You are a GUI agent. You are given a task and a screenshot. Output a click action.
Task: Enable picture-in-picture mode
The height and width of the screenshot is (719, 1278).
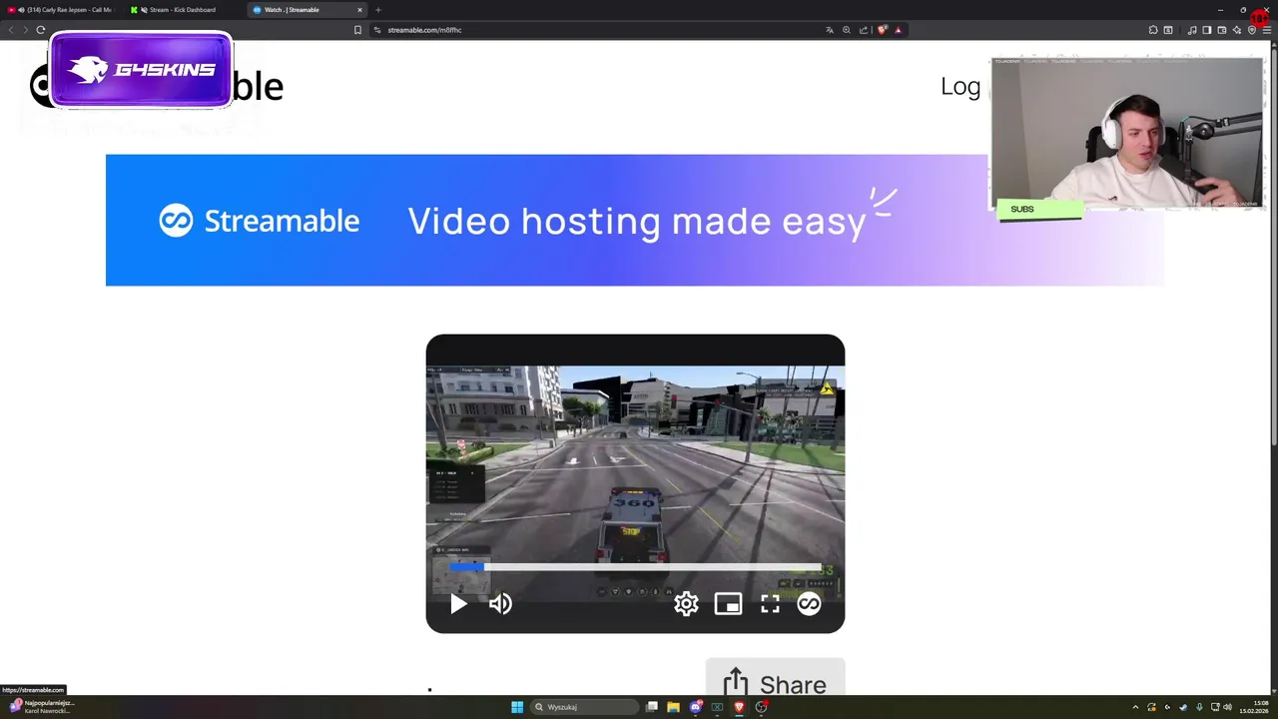pyautogui.click(x=728, y=604)
